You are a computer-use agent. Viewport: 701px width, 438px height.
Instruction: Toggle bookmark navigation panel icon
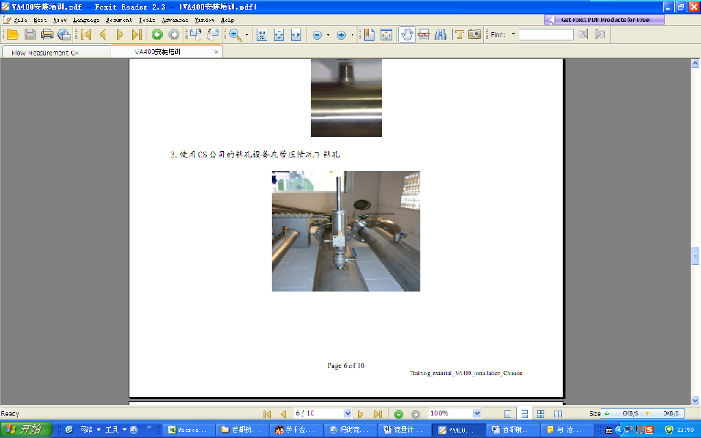pos(369,34)
